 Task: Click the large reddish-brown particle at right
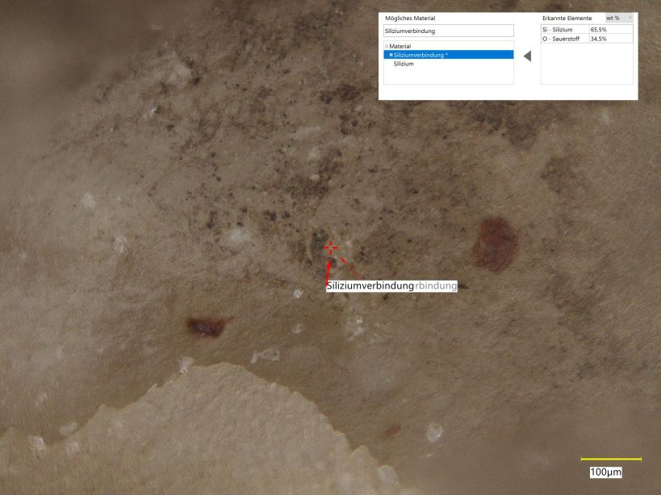[x=493, y=243]
